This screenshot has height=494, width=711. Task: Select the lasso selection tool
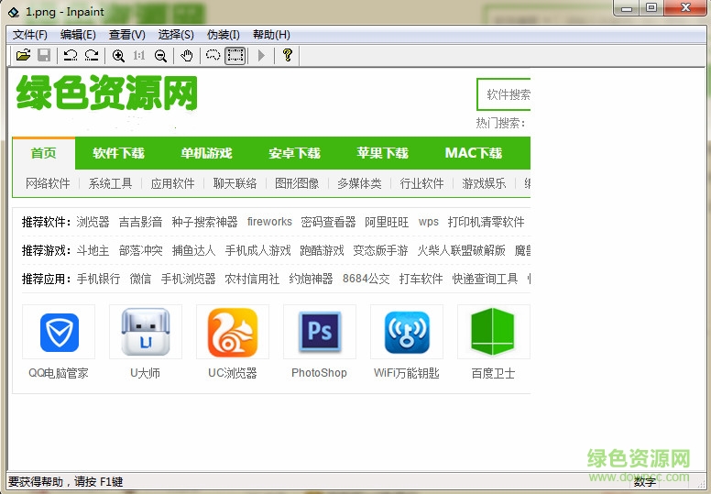coord(213,55)
